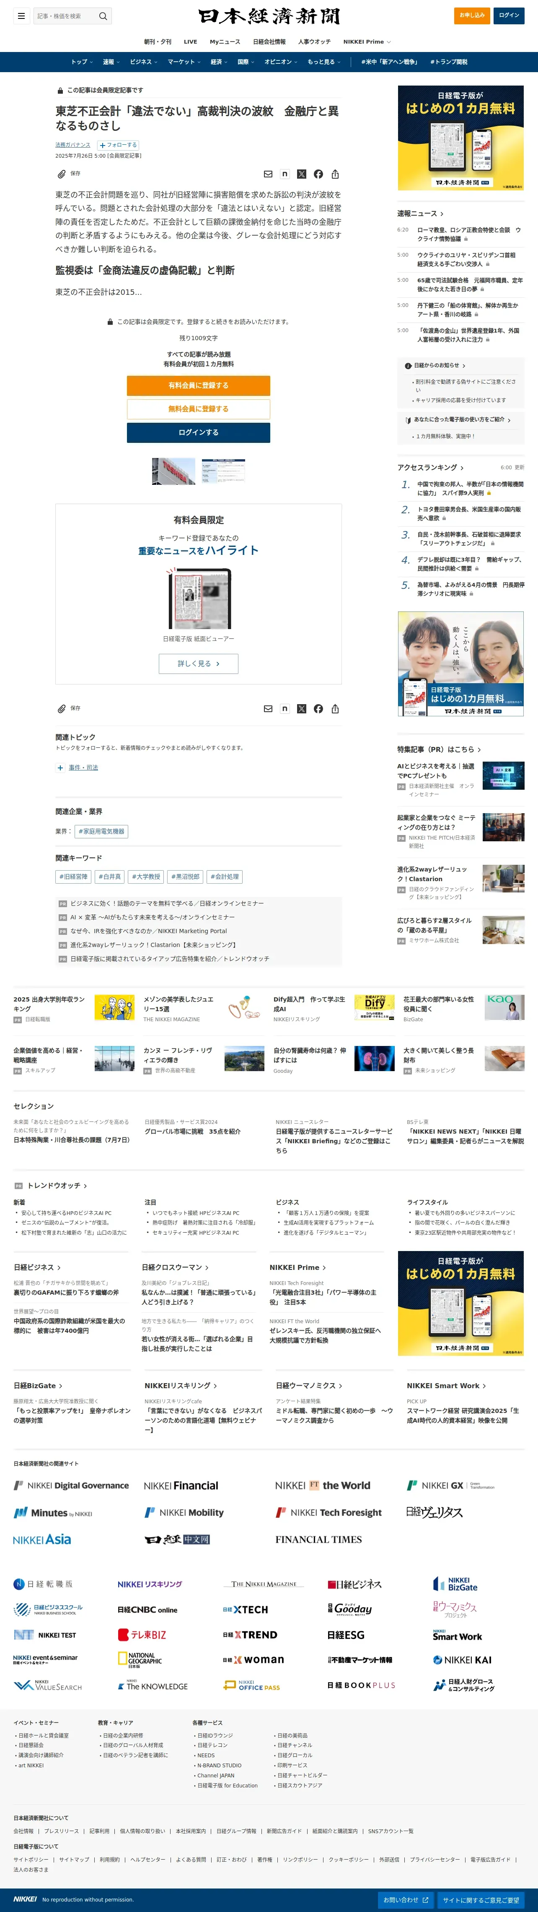Follow the 事件・司法 topic with plus icon

tap(60, 767)
